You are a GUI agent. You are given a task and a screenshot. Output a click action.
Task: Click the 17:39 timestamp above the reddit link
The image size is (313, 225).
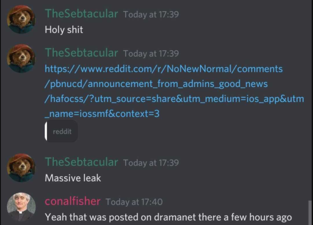pyautogui.click(x=151, y=54)
